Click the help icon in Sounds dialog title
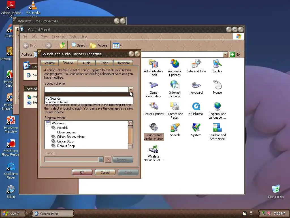Screen dimensions: 290x218 pos(131,54)
